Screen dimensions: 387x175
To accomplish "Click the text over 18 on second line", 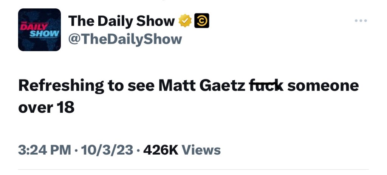I will (x=46, y=107).
